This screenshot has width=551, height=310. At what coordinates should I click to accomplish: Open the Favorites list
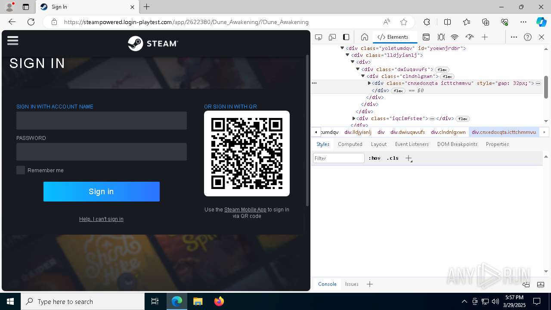pos(467,22)
